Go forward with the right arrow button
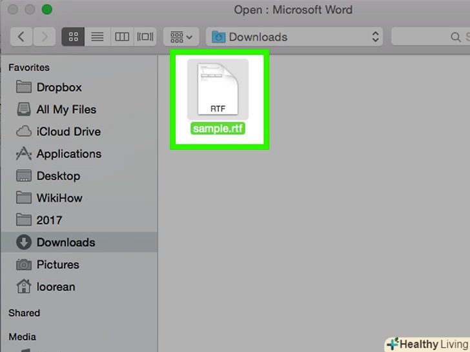The image size is (470, 352). [x=45, y=37]
